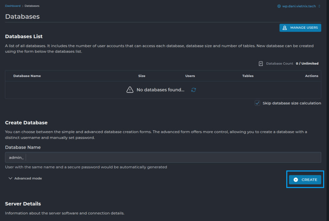Toggle Skip database size calculation checkbox

tap(257, 103)
